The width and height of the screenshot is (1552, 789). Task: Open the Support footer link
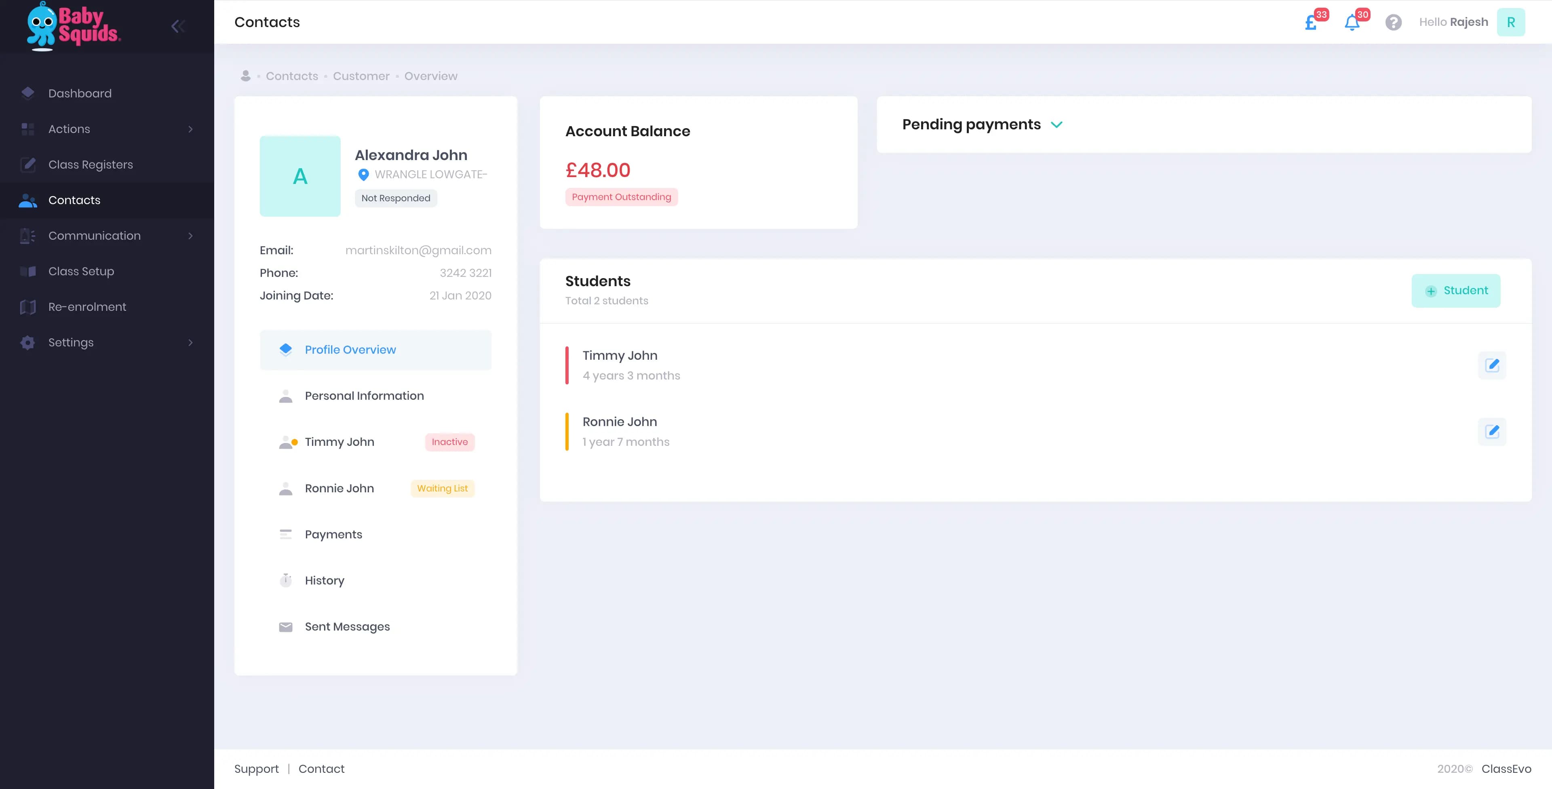point(256,769)
